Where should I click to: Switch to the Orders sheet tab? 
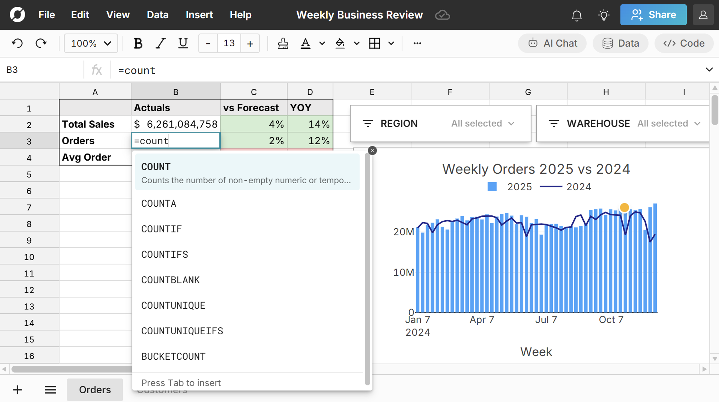tap(95, 390)
